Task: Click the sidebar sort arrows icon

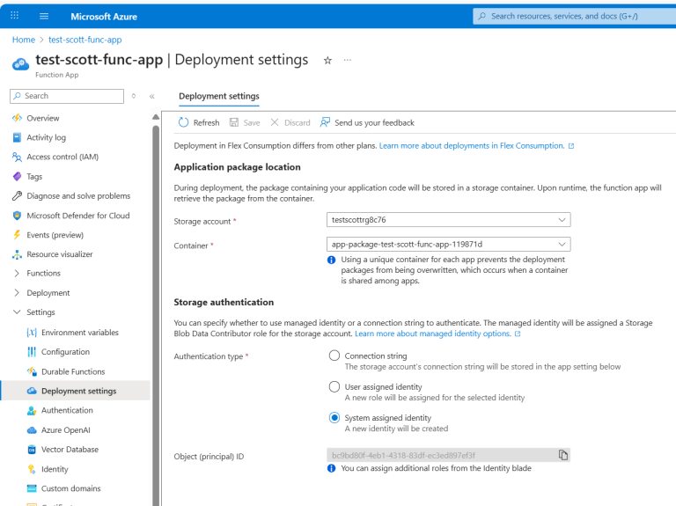Action: [134, 96]
